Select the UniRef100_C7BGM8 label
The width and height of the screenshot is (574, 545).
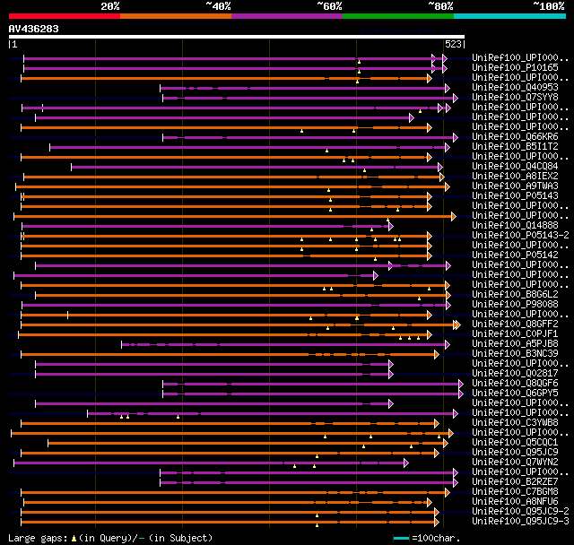tap(515, 492)
